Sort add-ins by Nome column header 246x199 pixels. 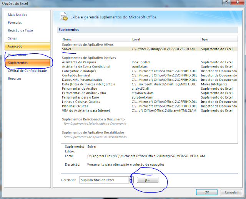(x=96, y=39)
